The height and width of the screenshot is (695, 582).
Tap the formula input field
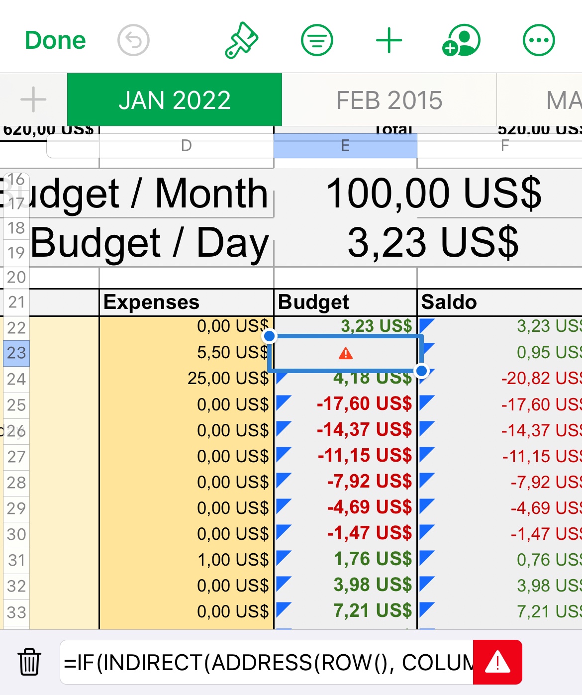coord(267,662)
